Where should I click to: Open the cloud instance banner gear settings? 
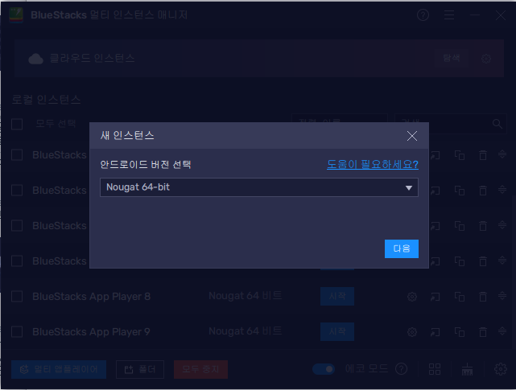(x=486, y=59)
